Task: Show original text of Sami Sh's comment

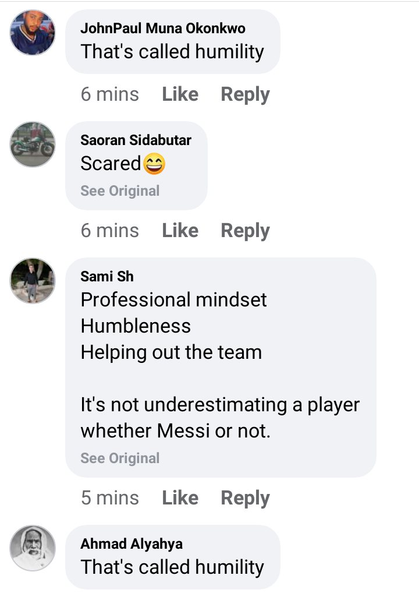Action: 120,458
